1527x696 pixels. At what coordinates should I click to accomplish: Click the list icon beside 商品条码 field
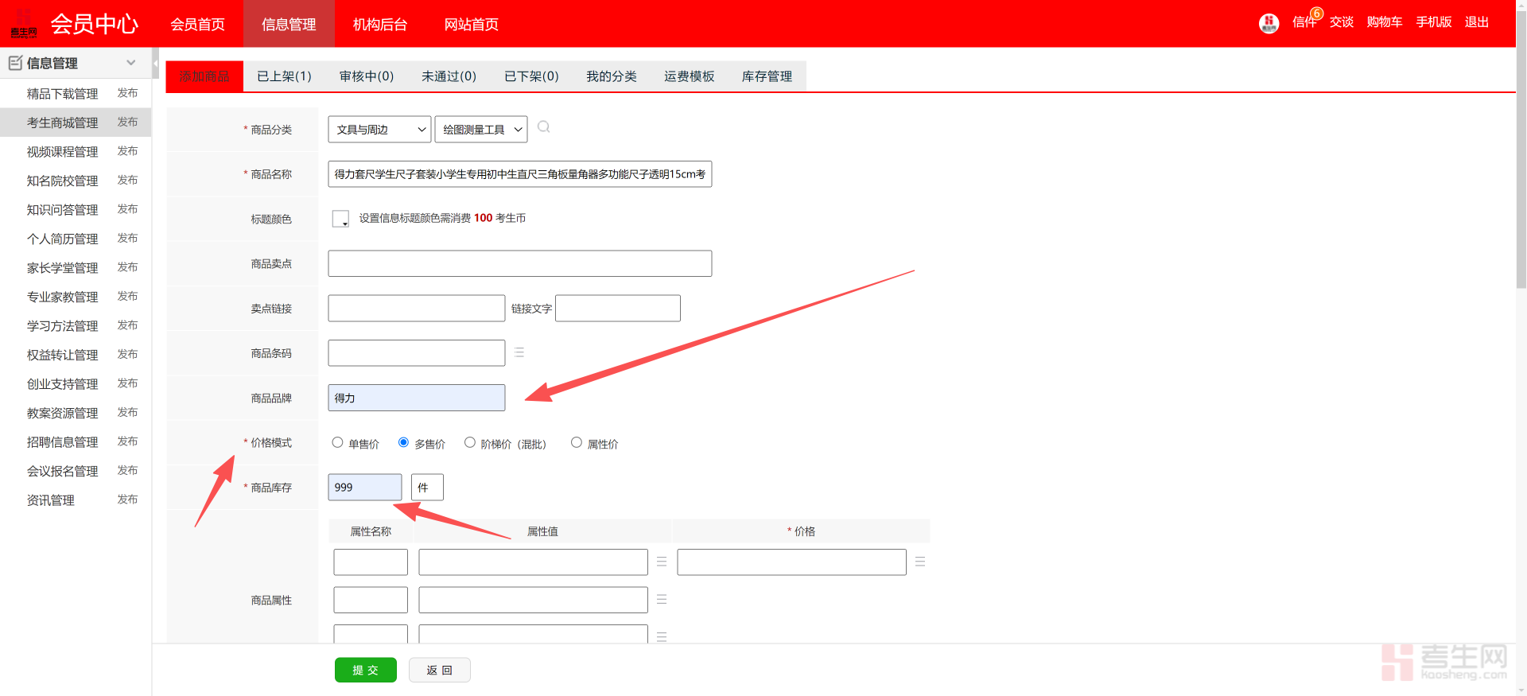click(519, 352)
